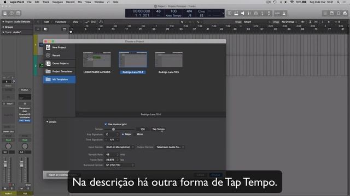
Task: Open the Input Device Built-in Microphone dropdown
Action: (120, 147)
